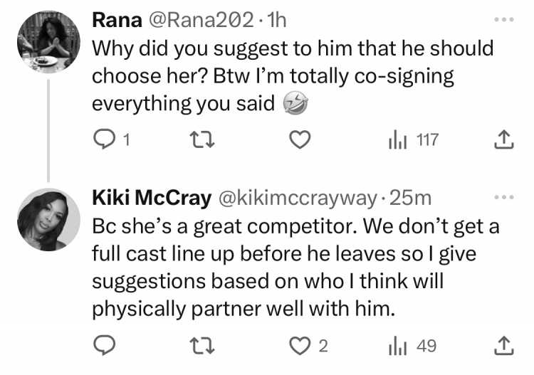The width and height of the screenshot is (534, 375).
Task: Repost Kiki McCray's tweet
Action: (202, 345)
